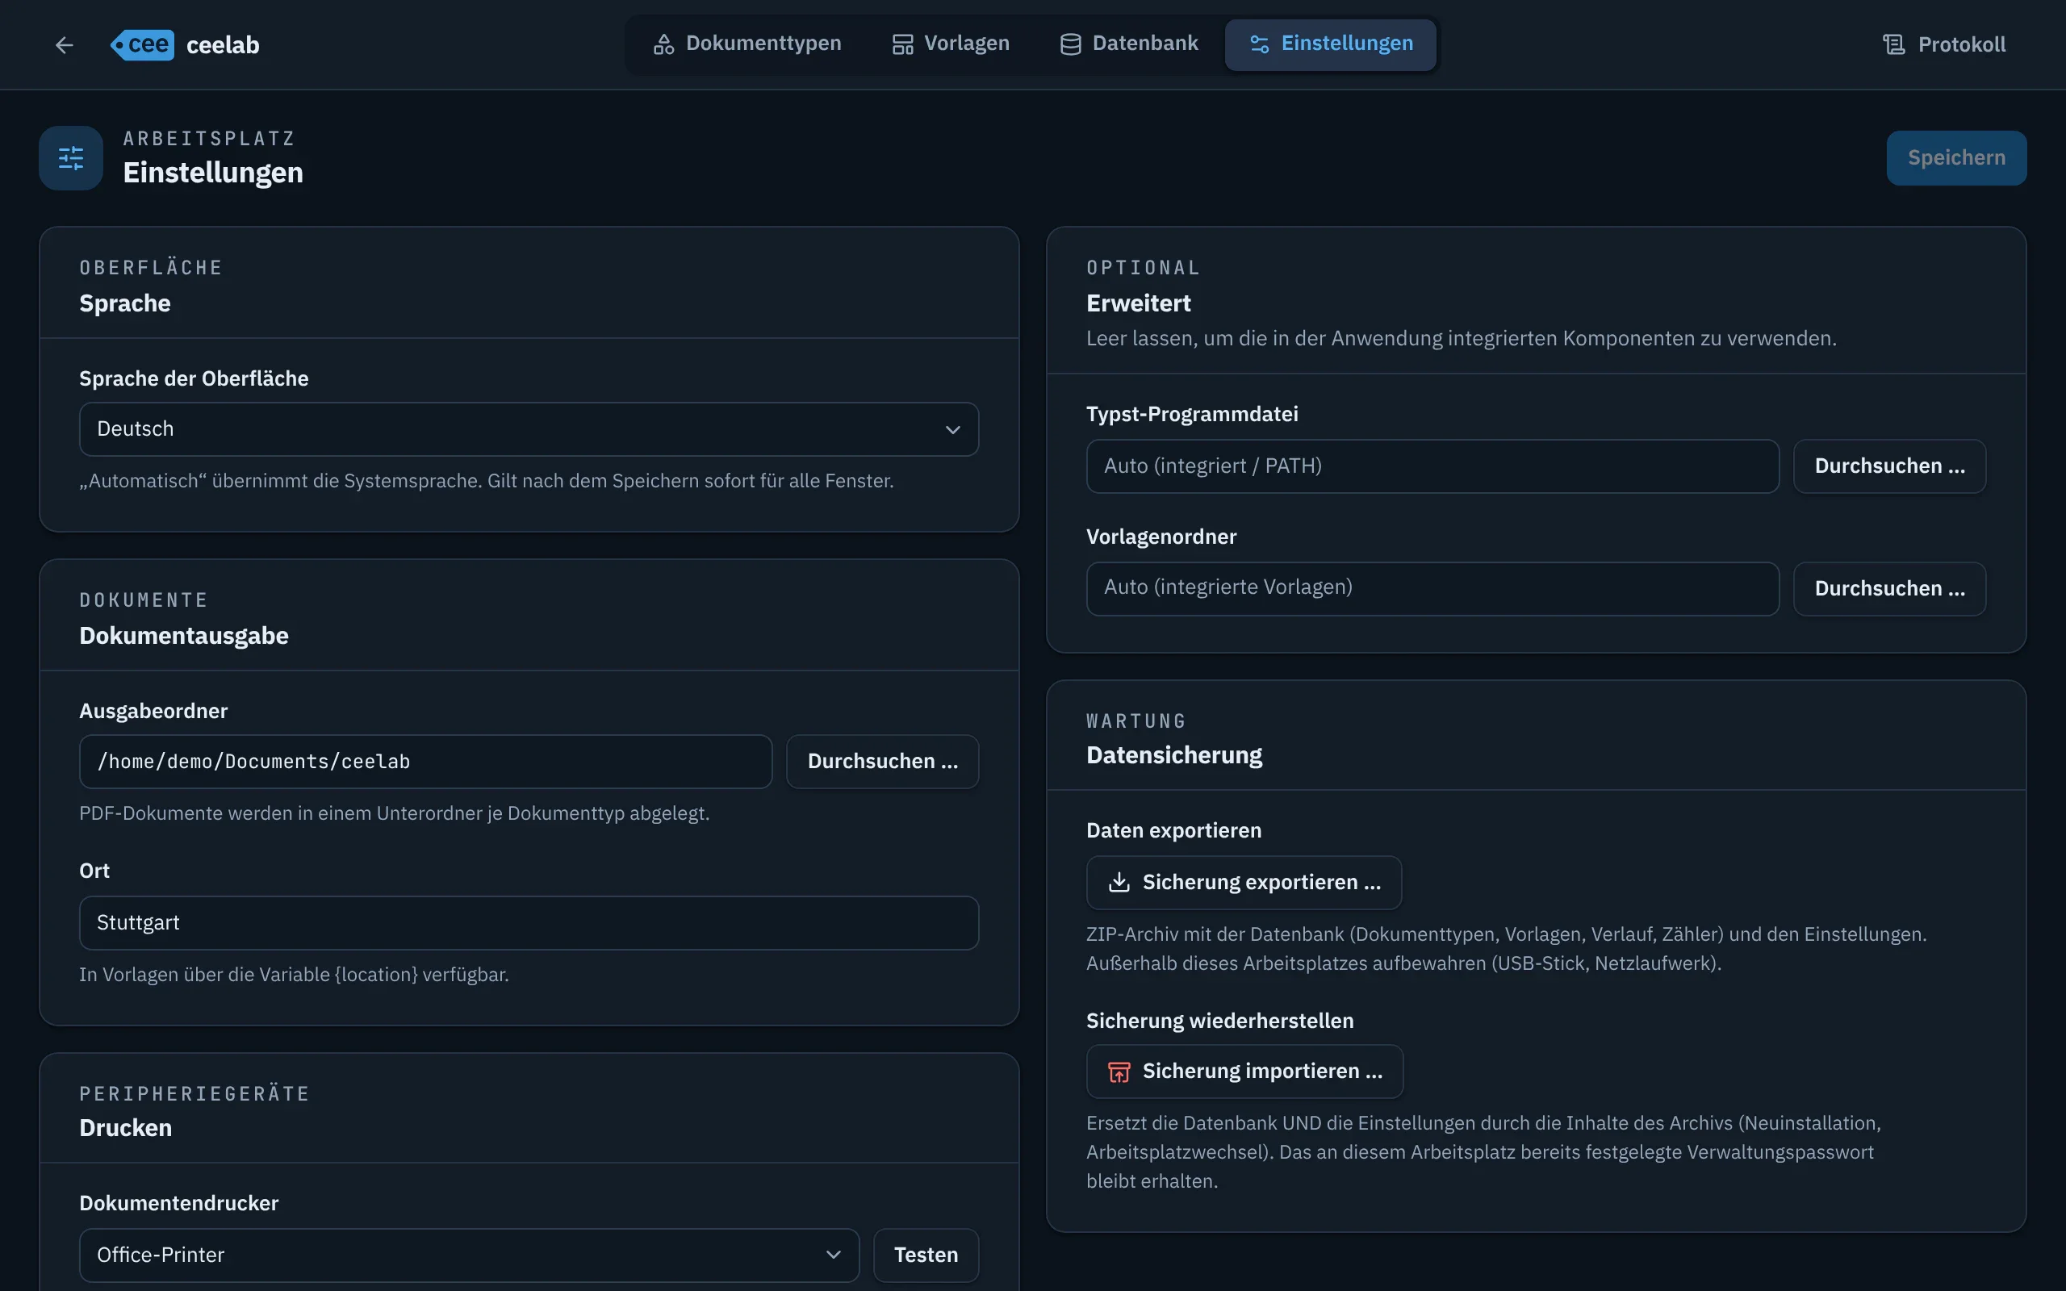Open the Datenbank tab
The image size is (2066, 1291).
[x=1128, y=44]
